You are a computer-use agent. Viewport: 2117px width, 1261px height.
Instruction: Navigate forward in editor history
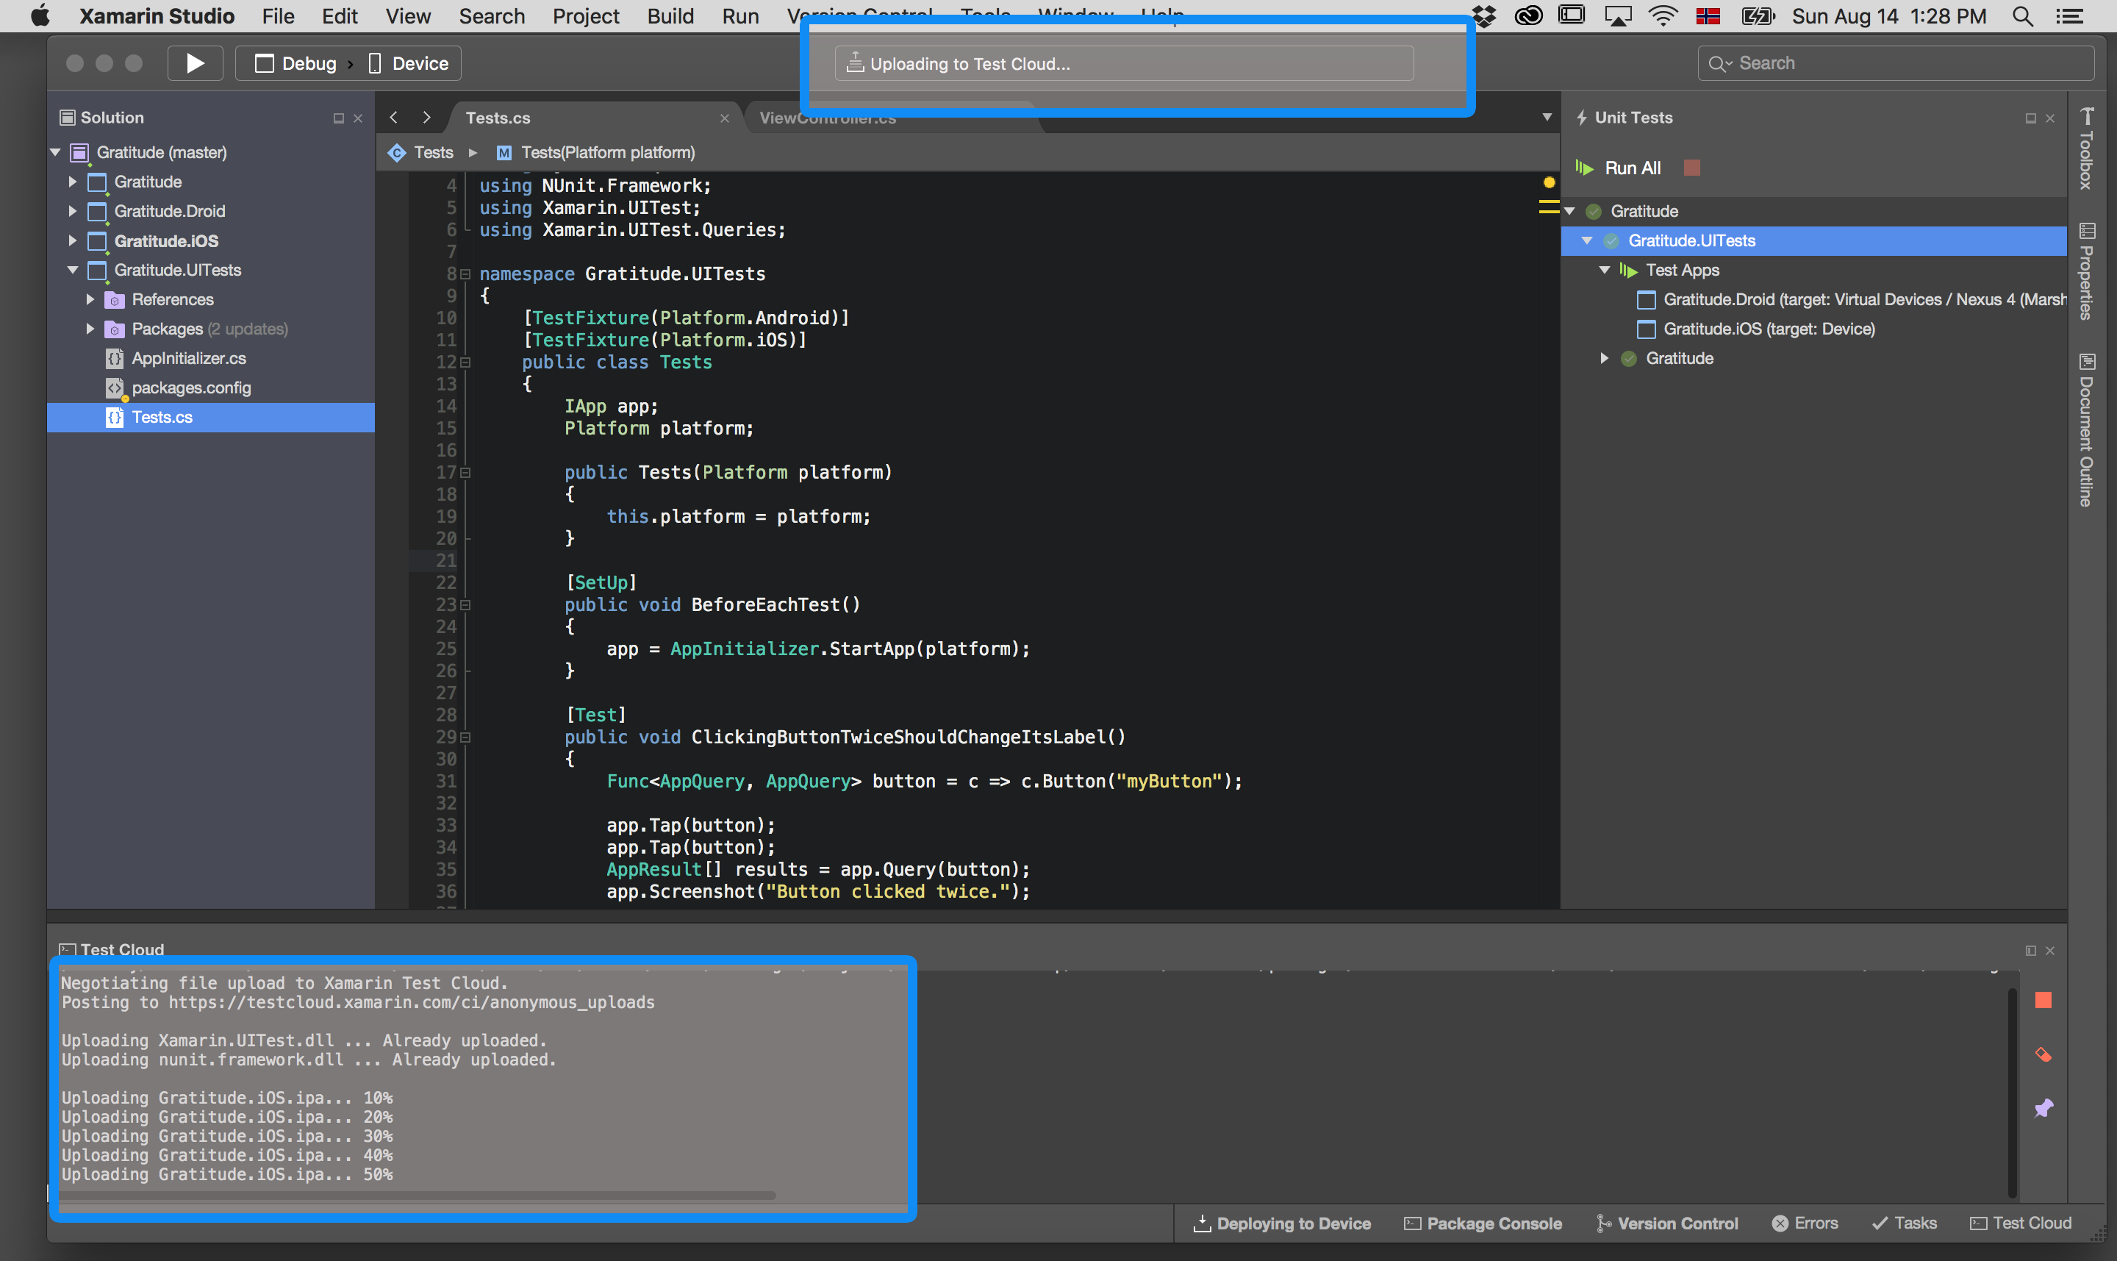(426, 117)
